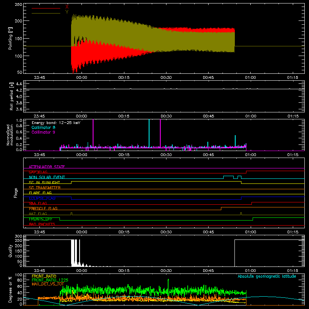Select the FRONTS_OFF flag label

[41, 219]
